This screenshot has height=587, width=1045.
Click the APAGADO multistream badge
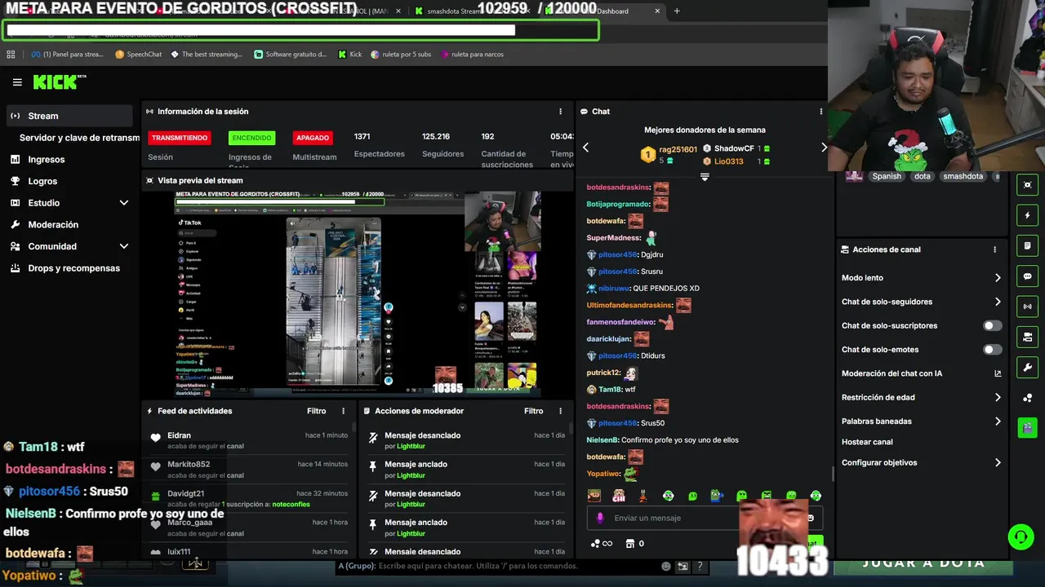point(313,138)
